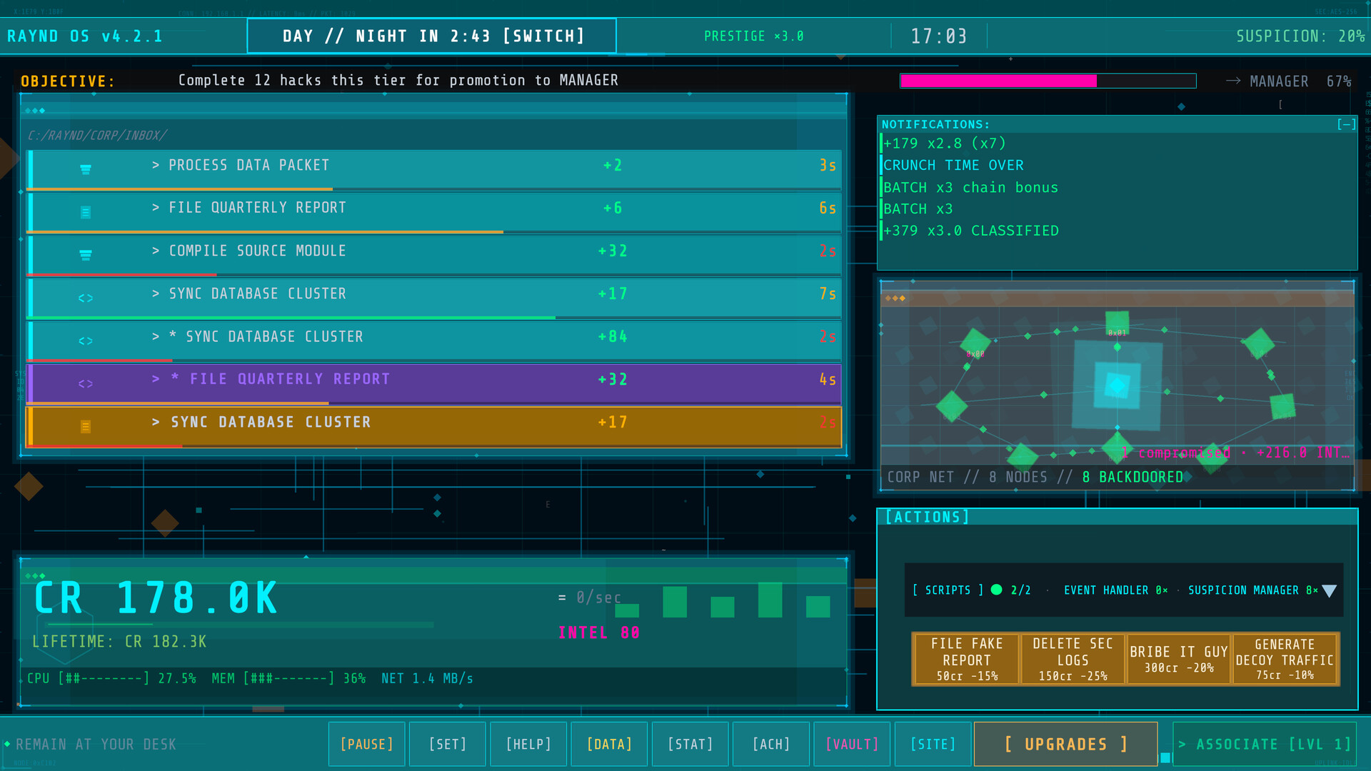Click Bribe IT Guy action
1371x771 pixels.
coord(1179,659)
